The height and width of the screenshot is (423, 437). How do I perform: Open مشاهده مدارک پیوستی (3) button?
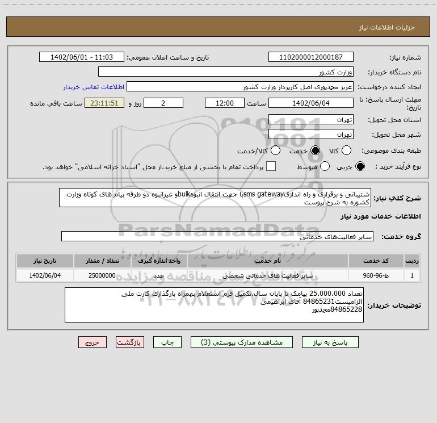click(x=242, y=342)
